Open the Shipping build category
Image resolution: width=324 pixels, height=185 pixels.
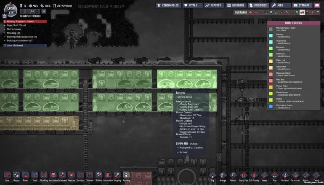coord(117,175)
